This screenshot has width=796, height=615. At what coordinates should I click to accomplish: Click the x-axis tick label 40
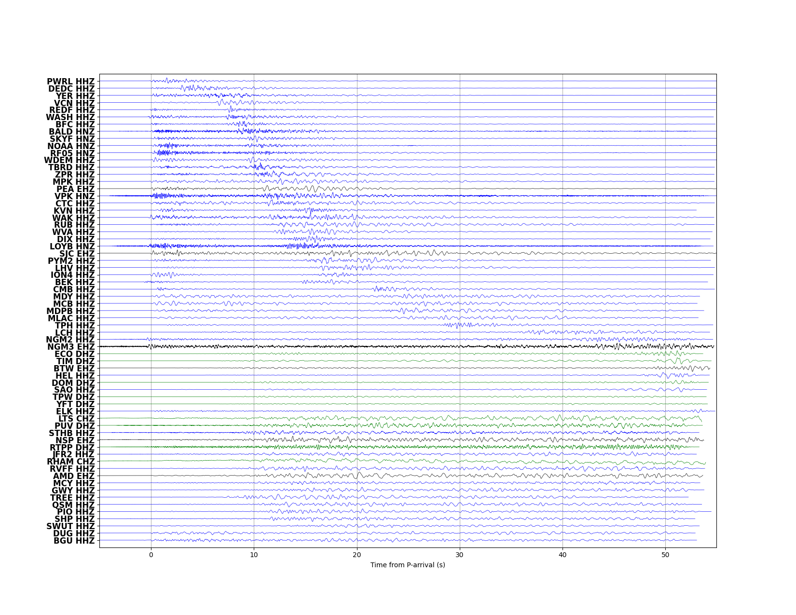tap(563, 555)
